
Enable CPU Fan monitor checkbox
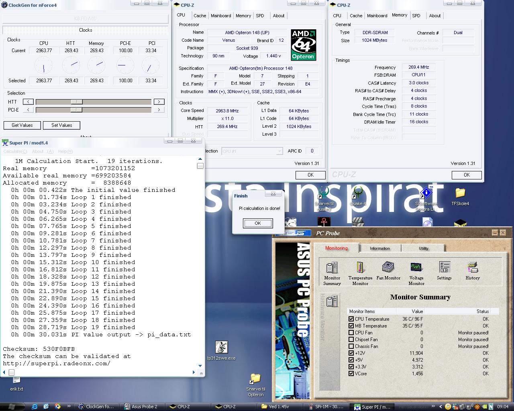pos(351,333)
